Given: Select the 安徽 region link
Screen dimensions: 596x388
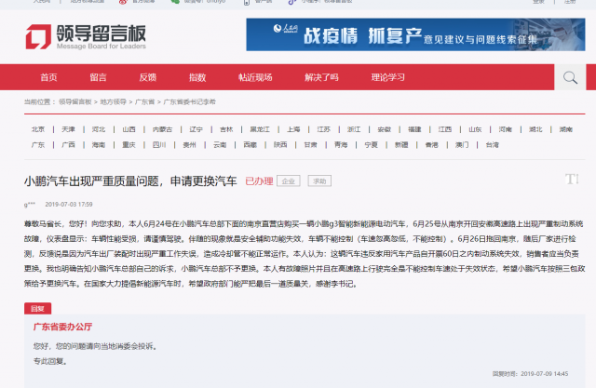Looking at the screenshot, I should [385, 129].
